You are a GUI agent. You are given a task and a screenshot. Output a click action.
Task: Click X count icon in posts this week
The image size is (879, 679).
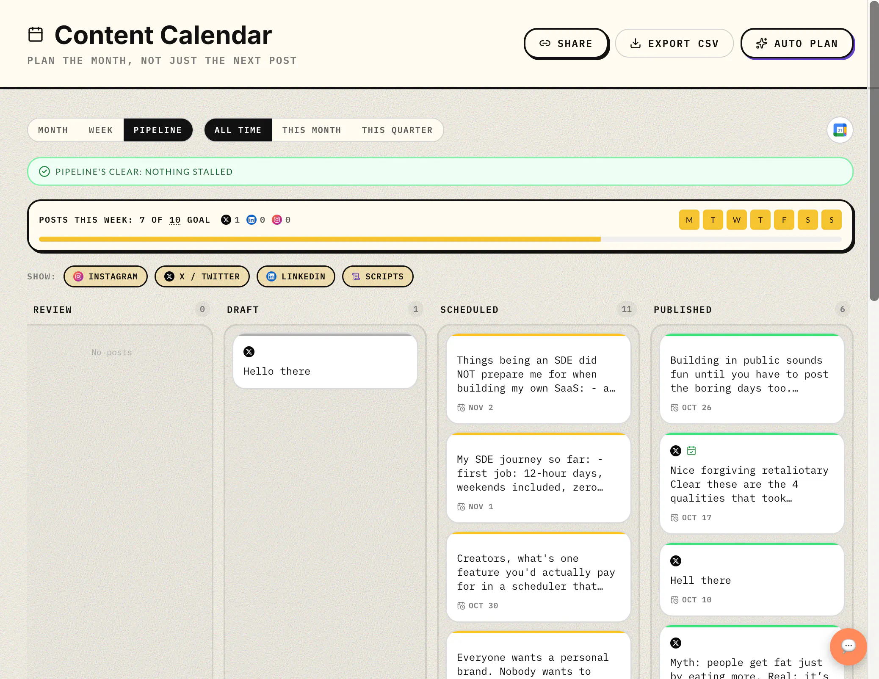point(226,220)
